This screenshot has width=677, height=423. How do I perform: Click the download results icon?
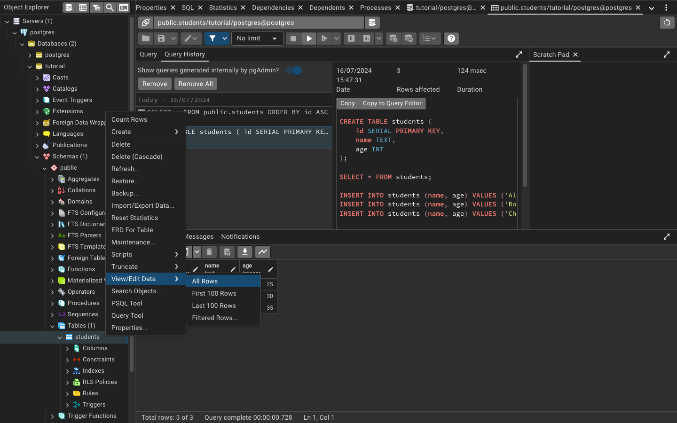pyautogui.click(x=245, y=252)
